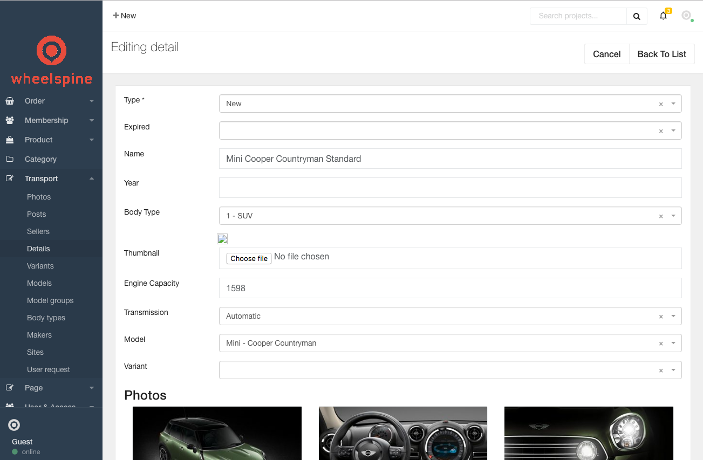Image resolution: width=703 pixels, height=460 pixels.
Task: Click the search magnifier icon
Action: click(637, 16)
